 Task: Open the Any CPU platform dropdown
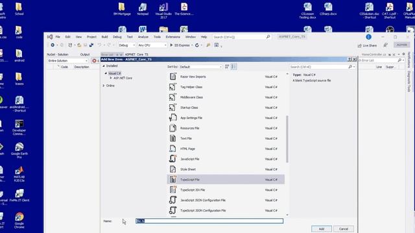tap(152, 45)
